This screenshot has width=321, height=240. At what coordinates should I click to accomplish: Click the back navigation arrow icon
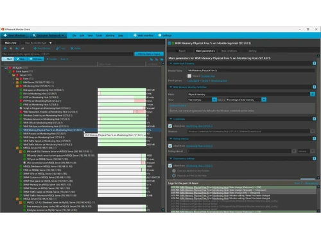click(x=5, y=49)
